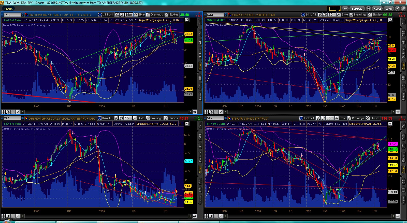Click the printer icon in top toolbar

coord(368,9)
